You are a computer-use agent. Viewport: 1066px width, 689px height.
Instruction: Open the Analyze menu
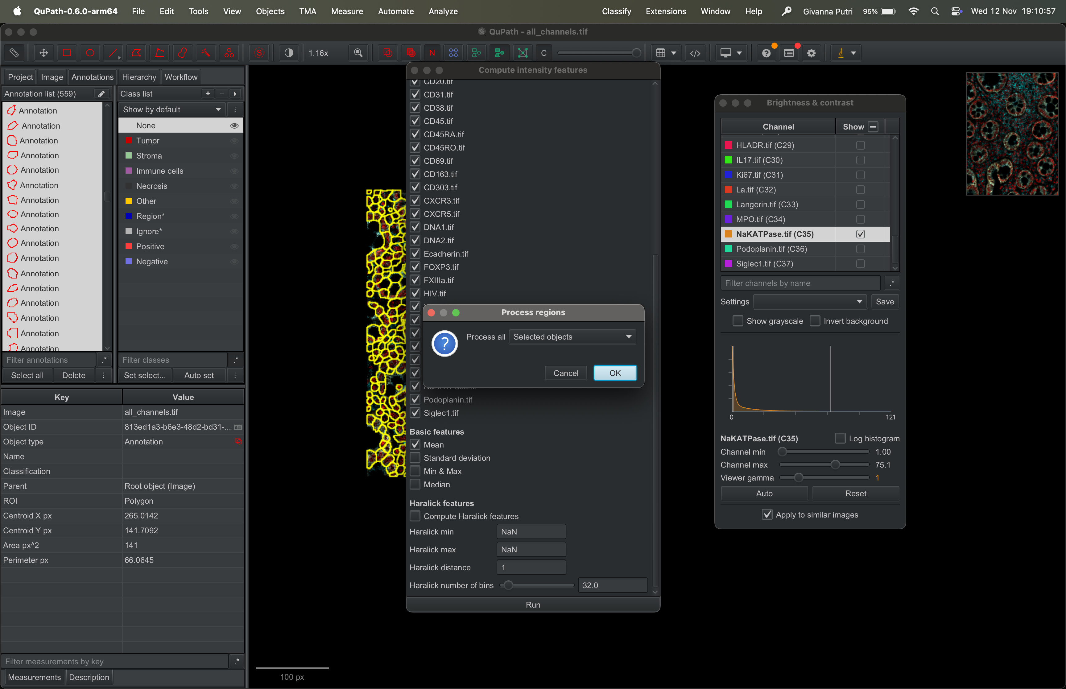pos(443,11)
